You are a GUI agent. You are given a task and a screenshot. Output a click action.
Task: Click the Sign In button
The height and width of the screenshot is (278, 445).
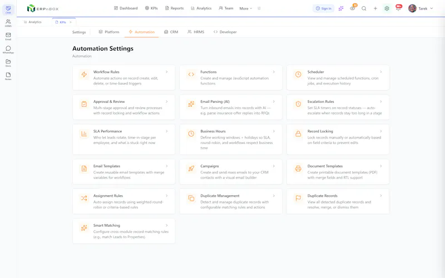tap(324, 8)
